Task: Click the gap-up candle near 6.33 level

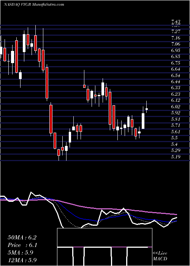Action: coord(84,86)
